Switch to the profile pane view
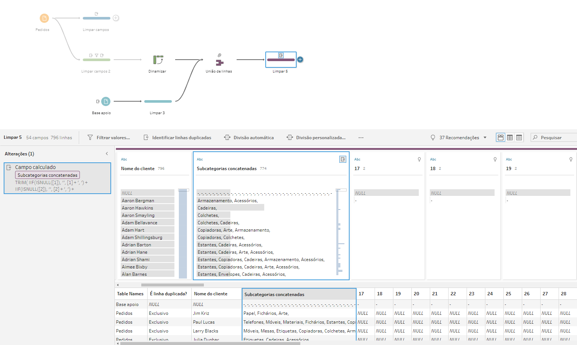 [500, 137]
